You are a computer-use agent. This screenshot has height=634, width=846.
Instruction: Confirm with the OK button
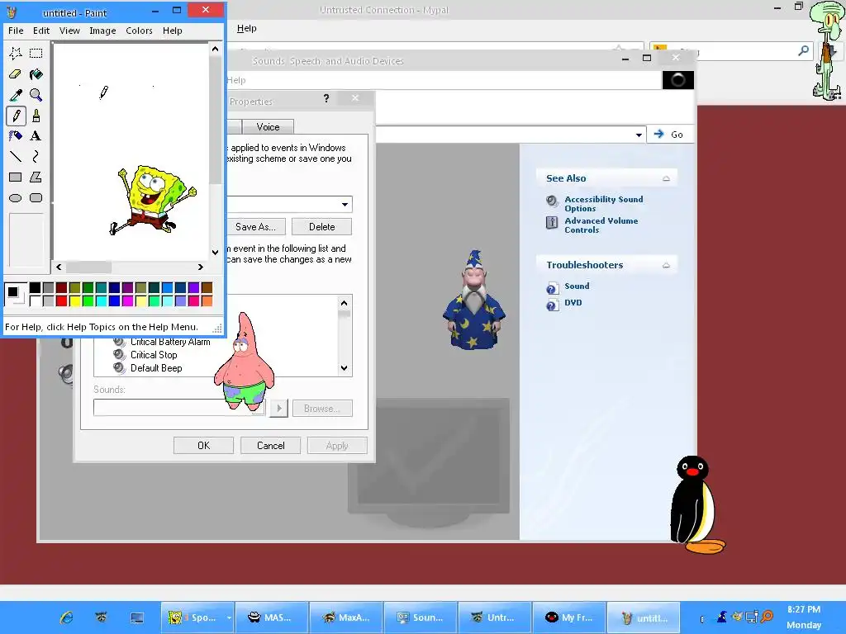click(203, 445)
